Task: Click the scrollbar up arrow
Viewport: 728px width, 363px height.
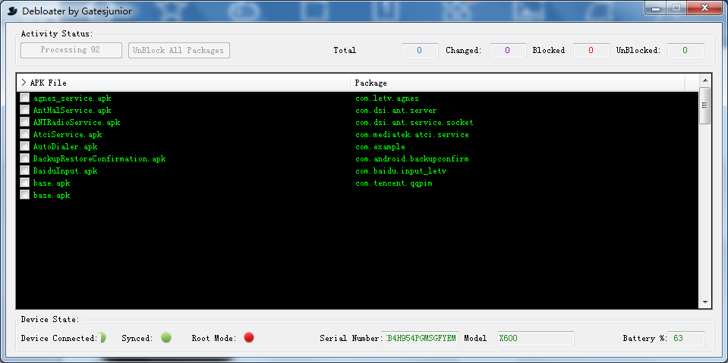Action: 704,80
